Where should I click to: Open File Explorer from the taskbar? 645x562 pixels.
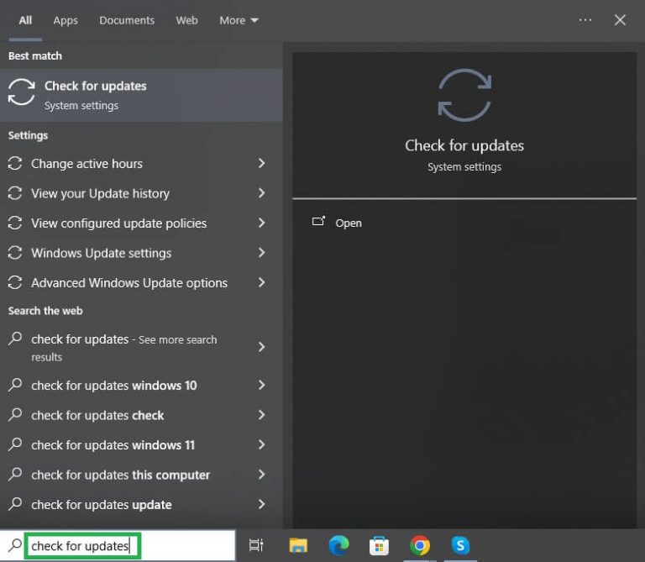point(299,546)
